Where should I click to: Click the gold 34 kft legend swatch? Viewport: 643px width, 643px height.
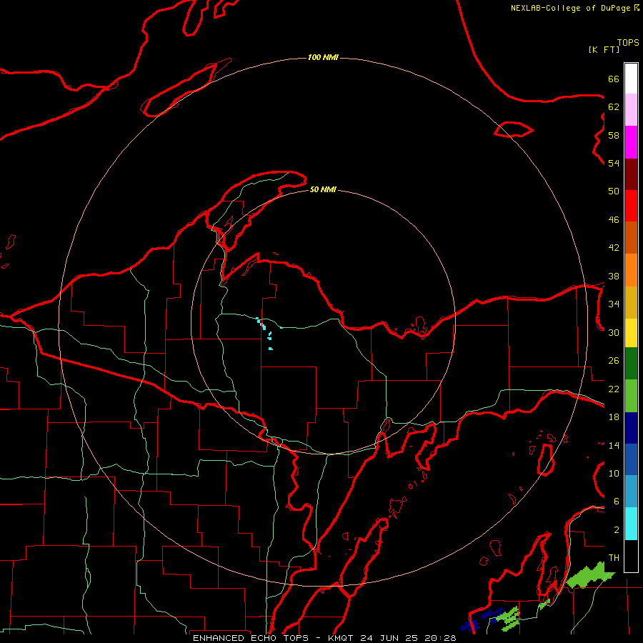coord(631,302)
